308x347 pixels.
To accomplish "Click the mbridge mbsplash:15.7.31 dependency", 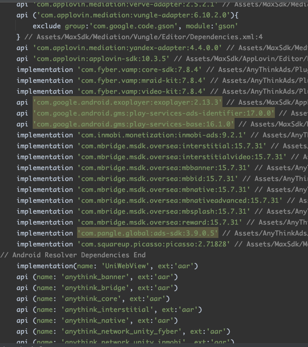I will pos(163,211).
